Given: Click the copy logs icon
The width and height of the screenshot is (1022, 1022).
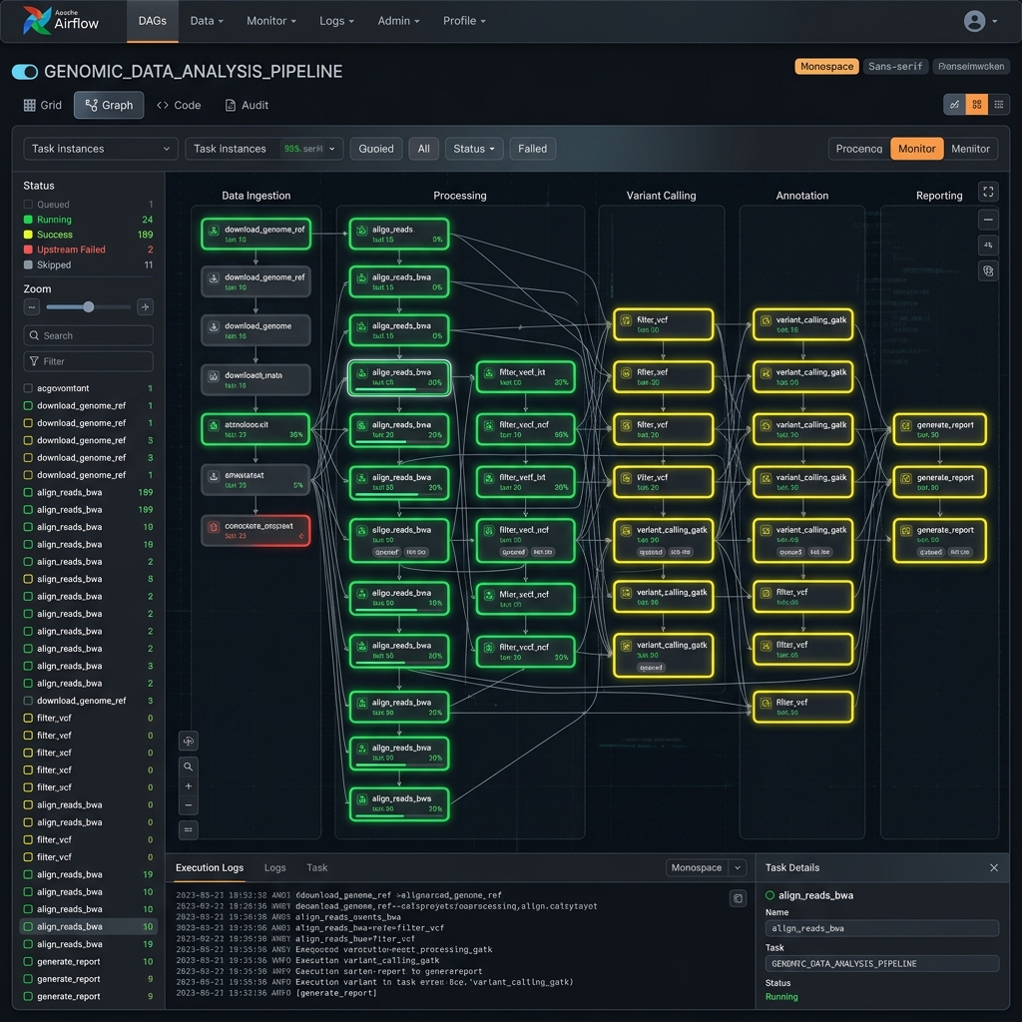Looking at the screenshot, I should 738,898.
